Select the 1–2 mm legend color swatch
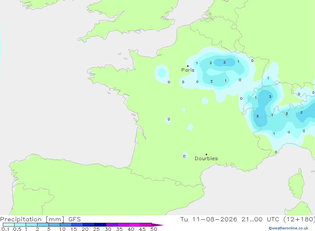 (x=31, y=225)
